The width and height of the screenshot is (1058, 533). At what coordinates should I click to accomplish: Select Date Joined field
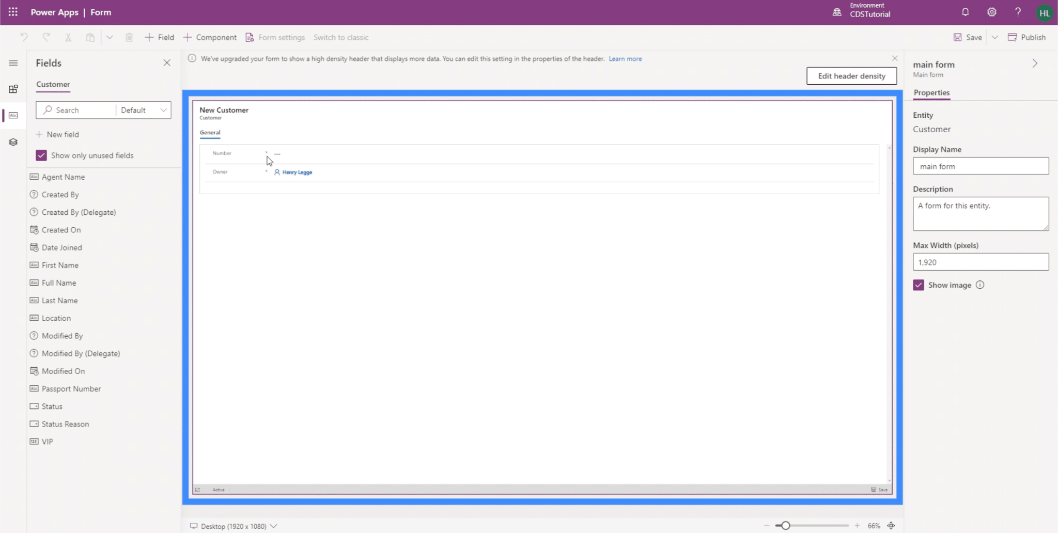pos(56,247)
